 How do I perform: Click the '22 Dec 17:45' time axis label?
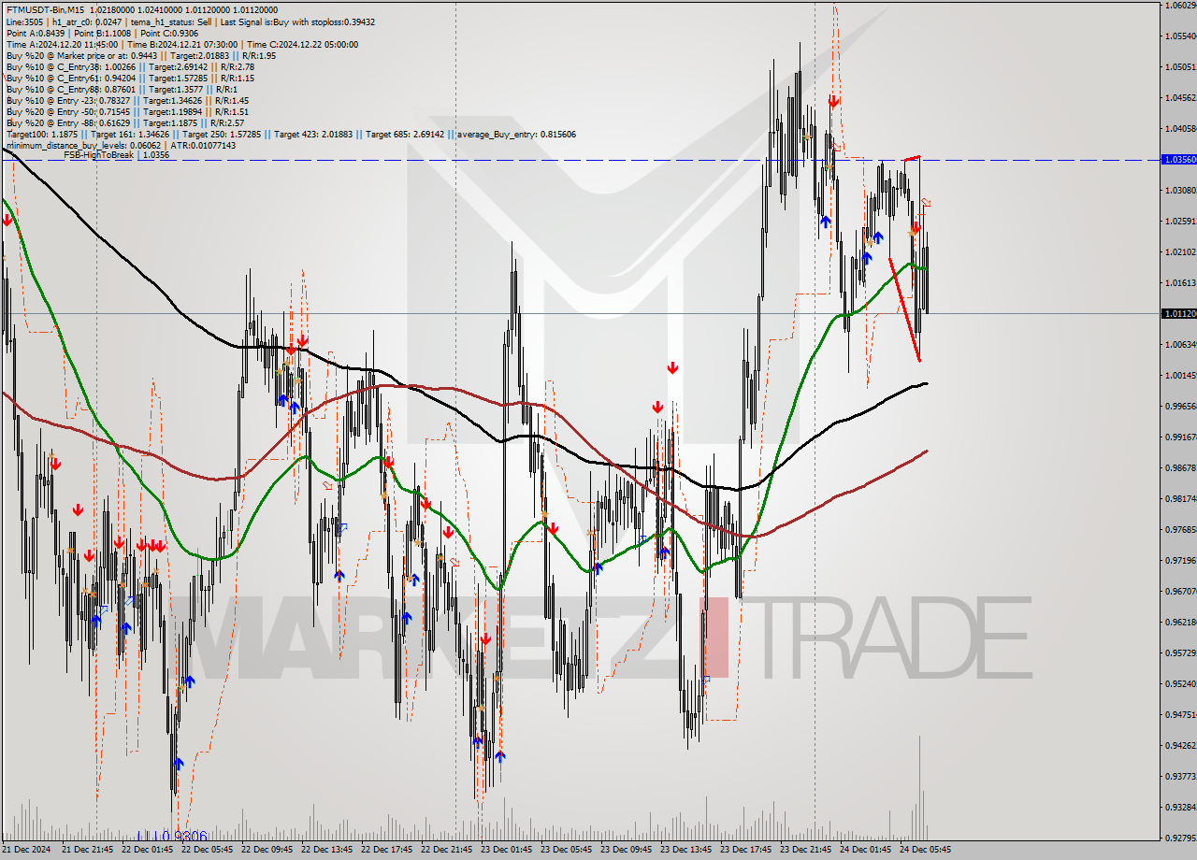[386, 850]
